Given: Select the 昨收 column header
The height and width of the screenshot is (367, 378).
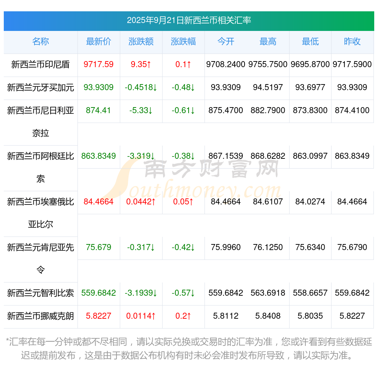Looking at the screenshot, I should (x=352, y=41).
